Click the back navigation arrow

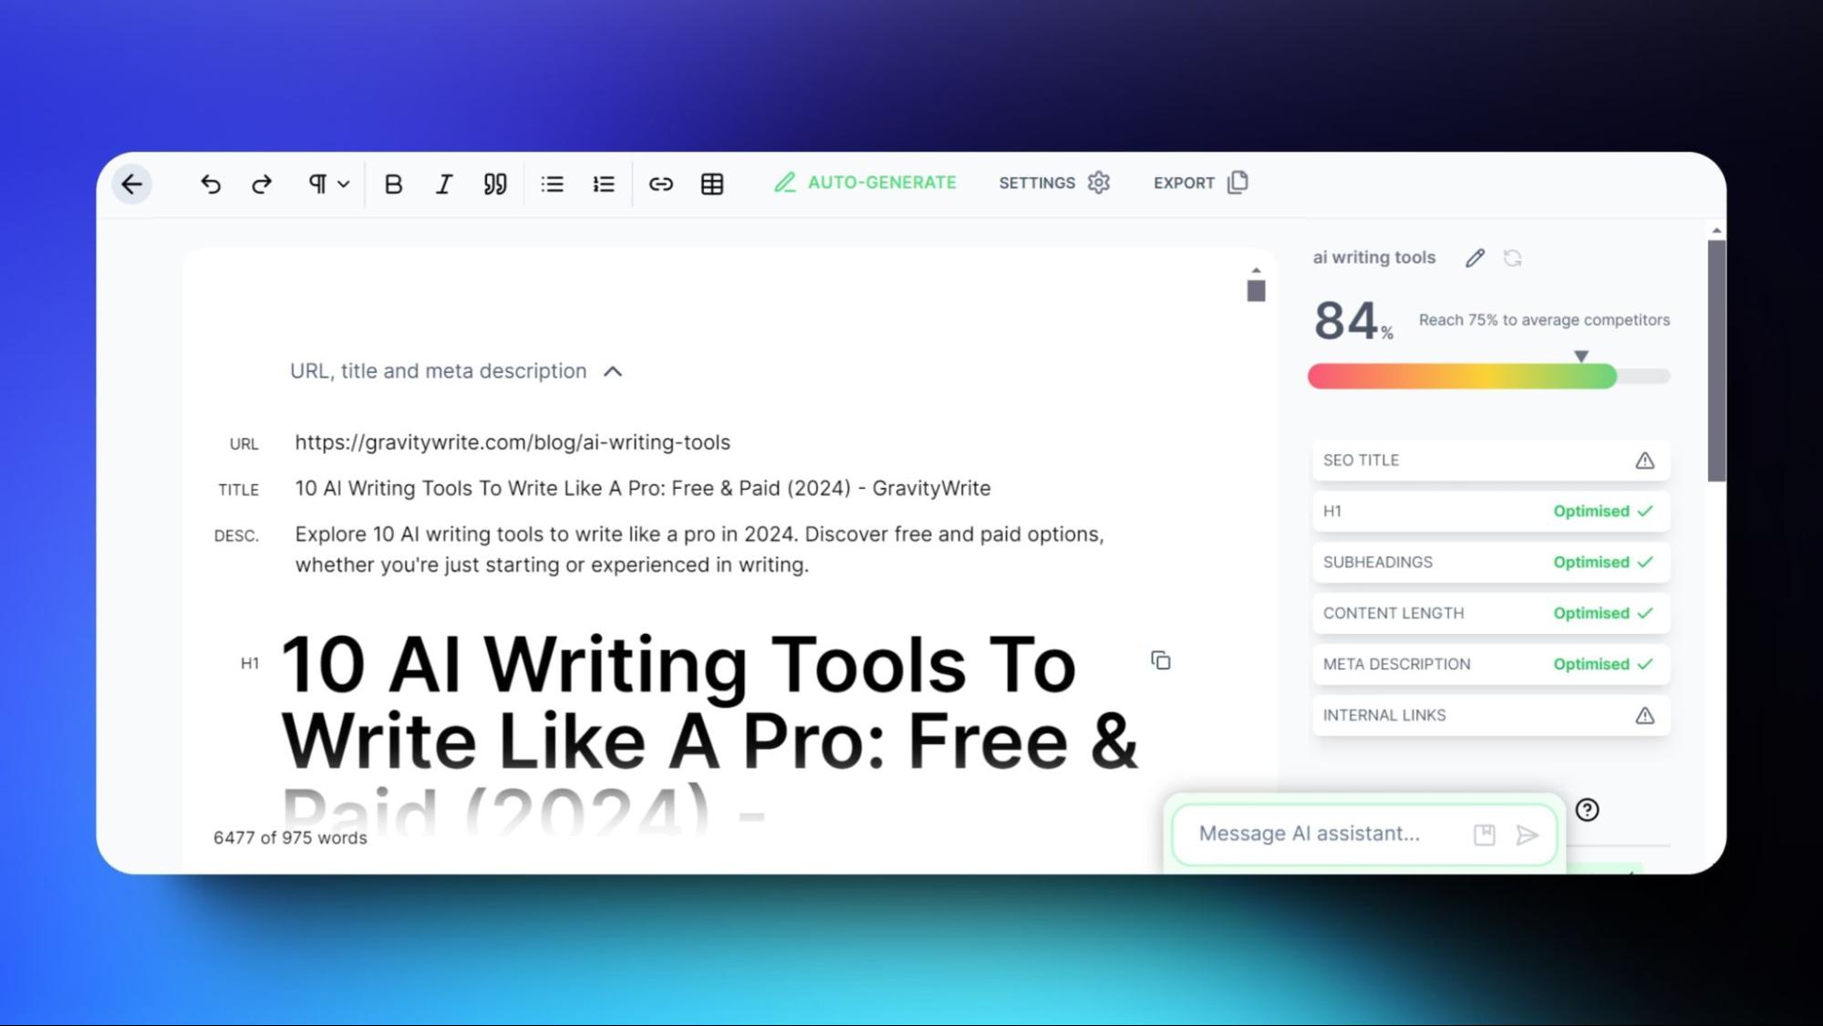(133, 184)
